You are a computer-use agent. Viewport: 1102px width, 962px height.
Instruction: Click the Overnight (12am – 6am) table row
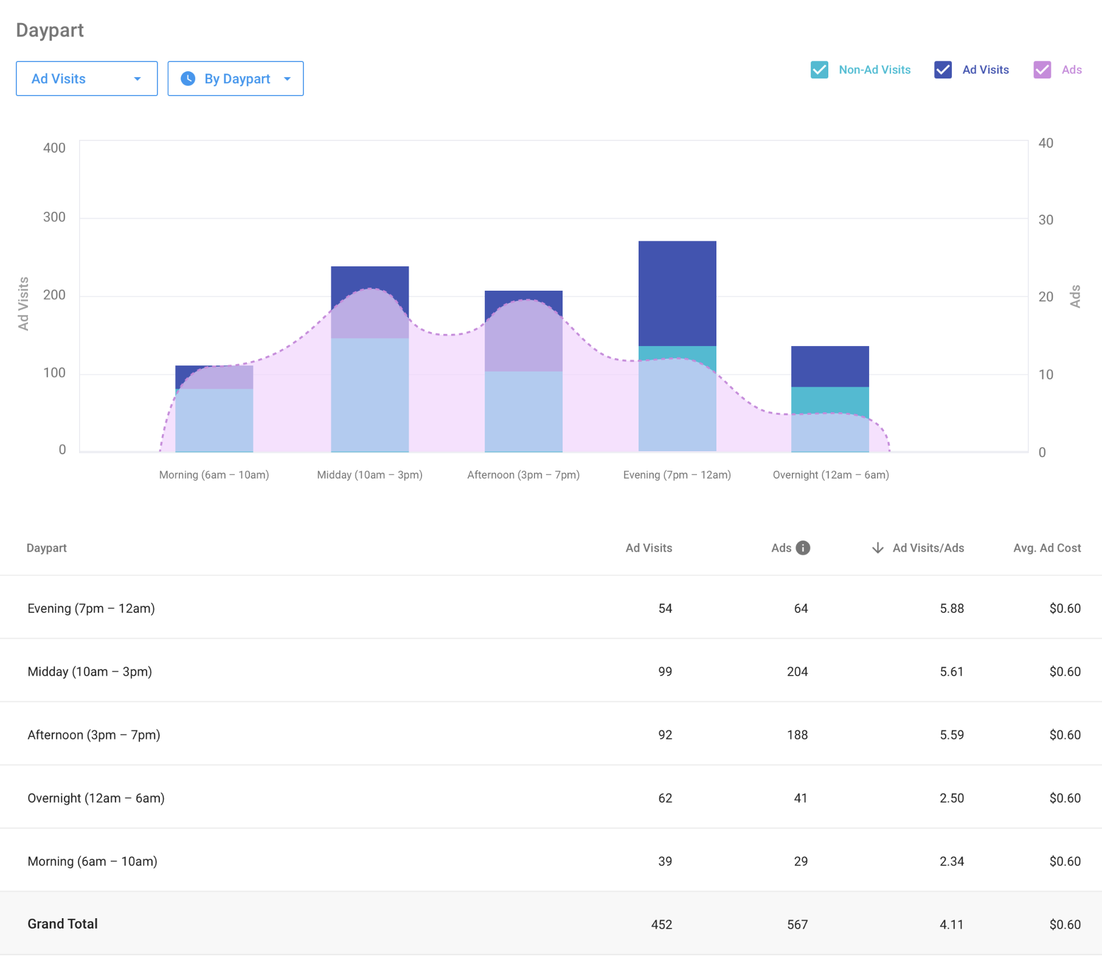(x=96, y=798)
